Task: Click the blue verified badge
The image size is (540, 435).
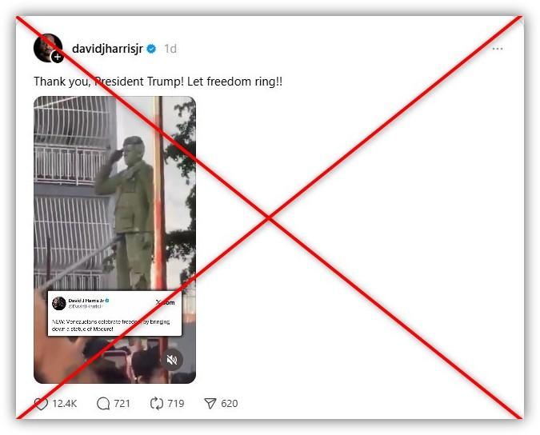Action: [151, 49]
